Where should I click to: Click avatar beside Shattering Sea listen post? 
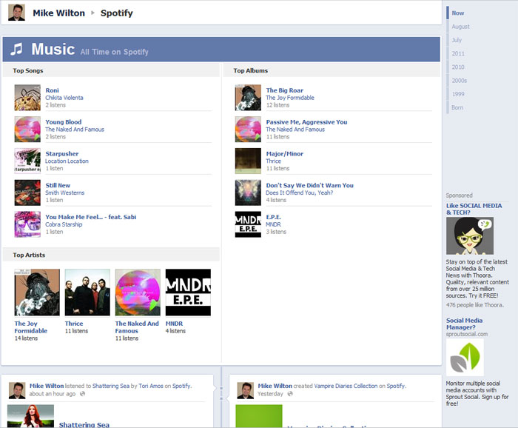[x=17, y=391]
